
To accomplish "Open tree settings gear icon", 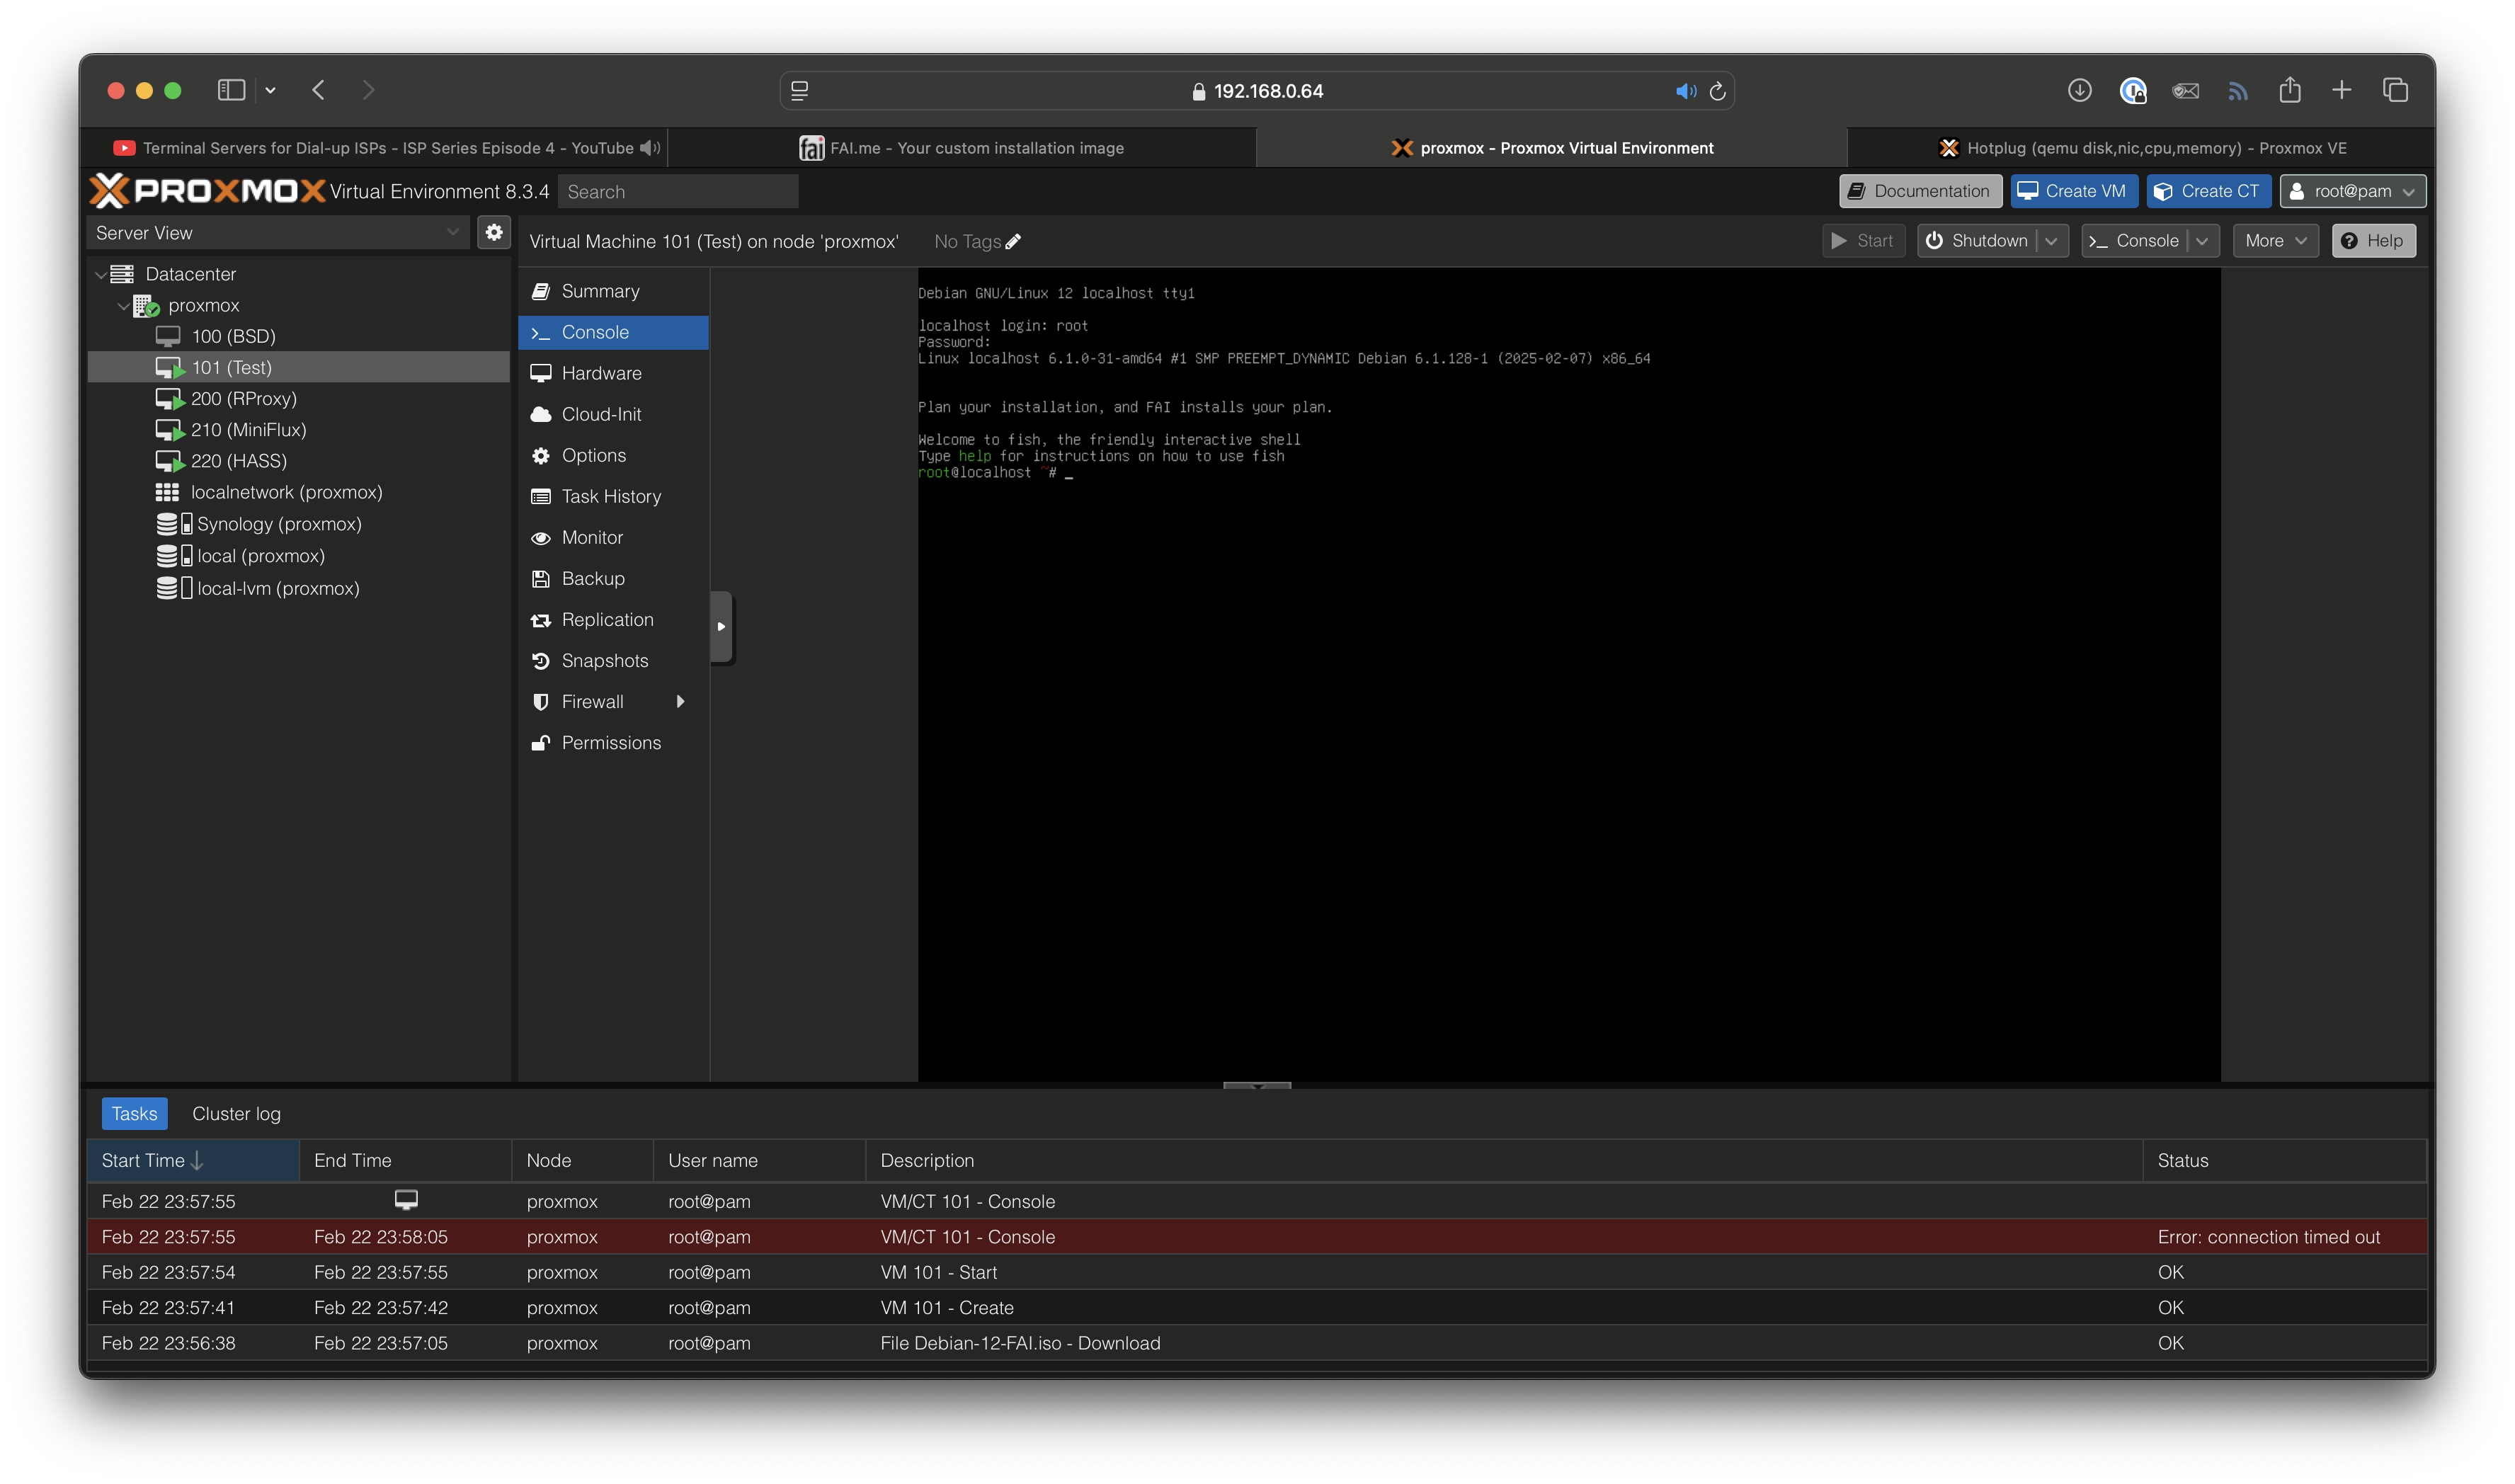I will click(494, 232).
